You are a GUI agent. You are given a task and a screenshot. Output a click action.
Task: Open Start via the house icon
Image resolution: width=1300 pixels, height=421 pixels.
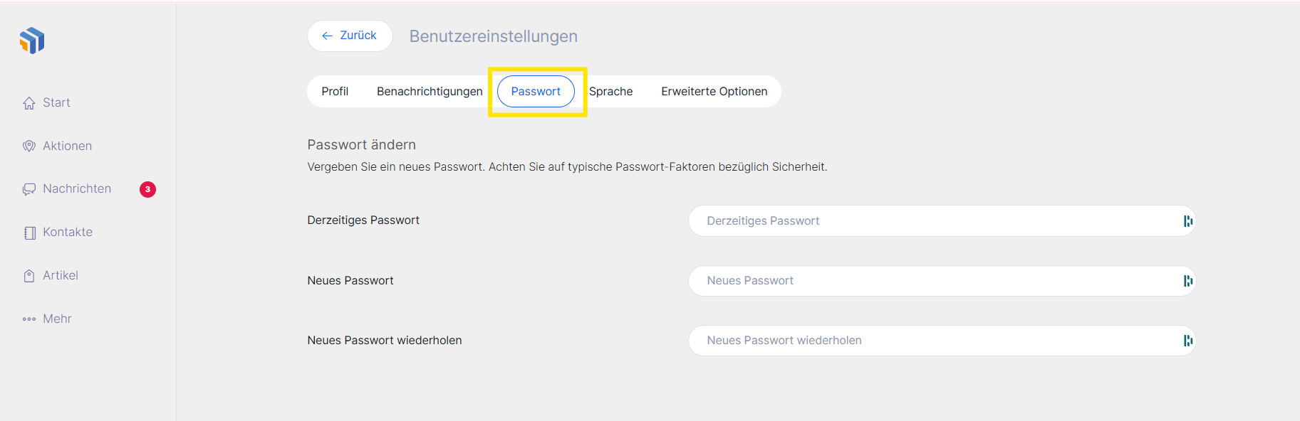pos(29,103)
